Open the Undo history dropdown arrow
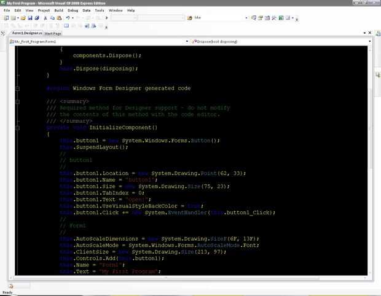The image size is (381, 296). 73,18
